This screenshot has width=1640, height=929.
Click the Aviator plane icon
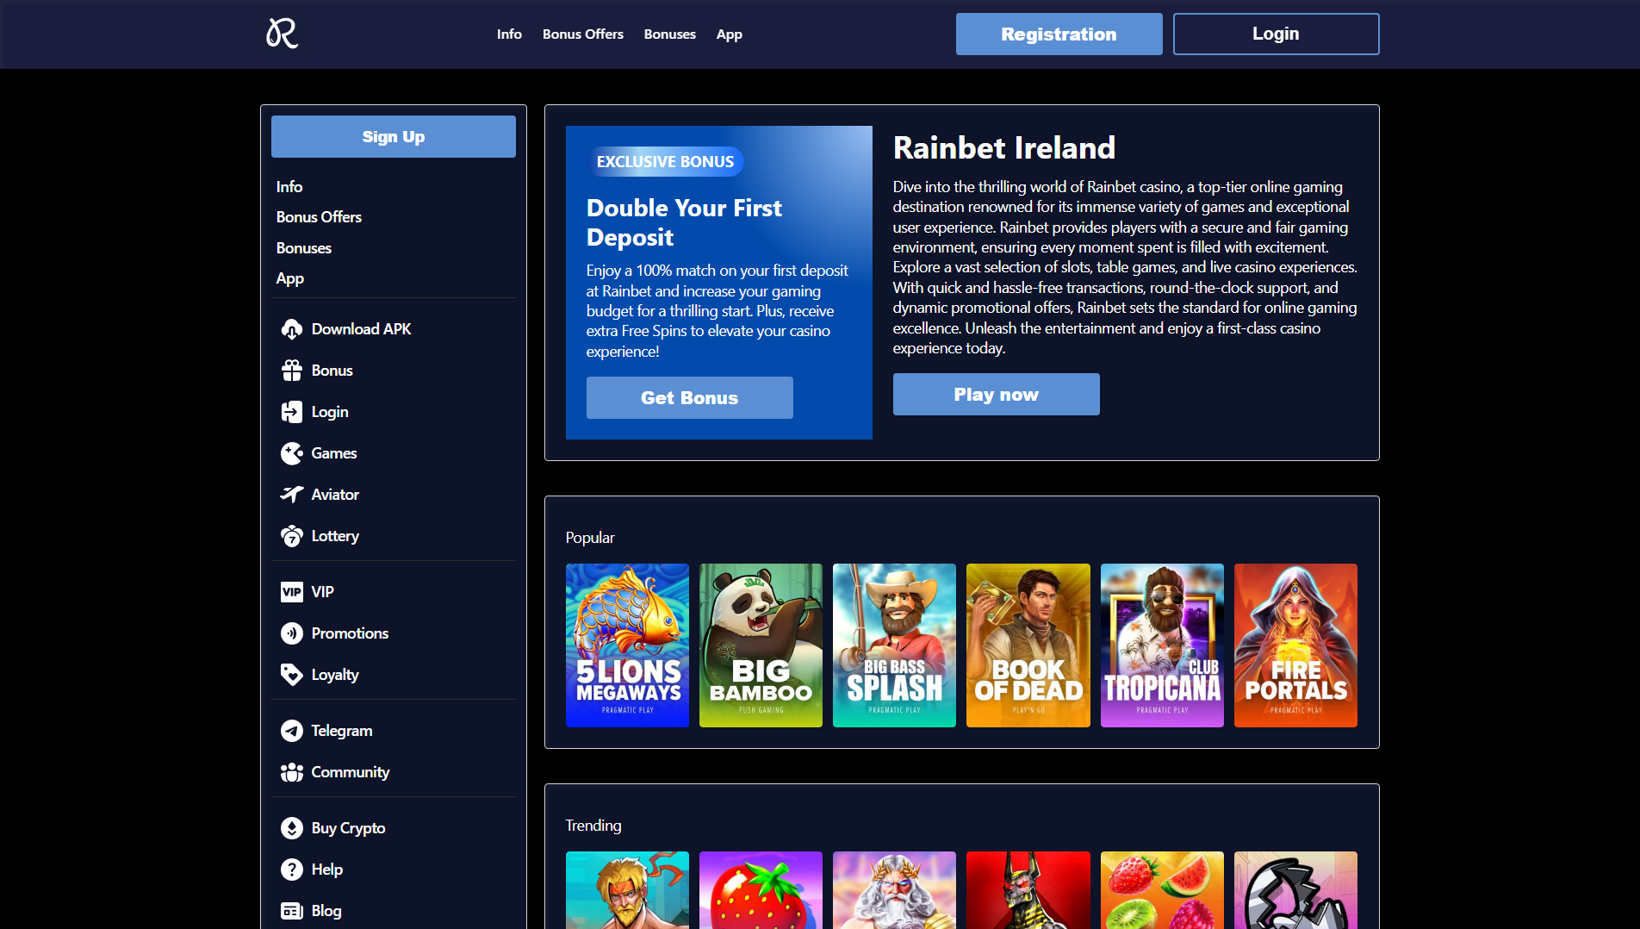292,495
